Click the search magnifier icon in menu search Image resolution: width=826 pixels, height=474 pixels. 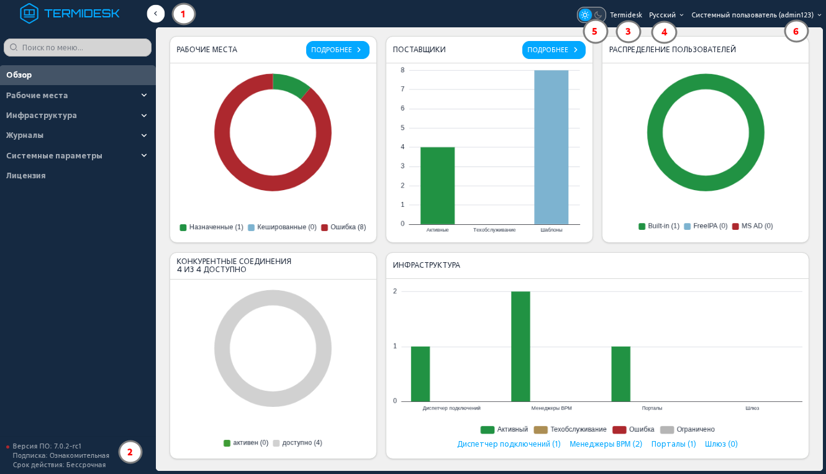(x=14, y=47)
